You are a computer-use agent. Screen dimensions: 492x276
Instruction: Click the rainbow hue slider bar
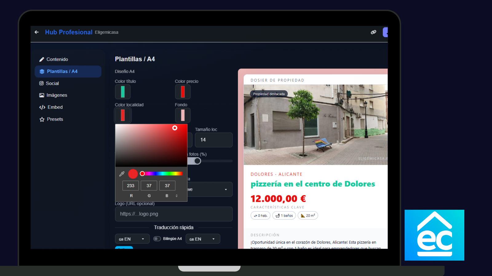coord(163,174)
